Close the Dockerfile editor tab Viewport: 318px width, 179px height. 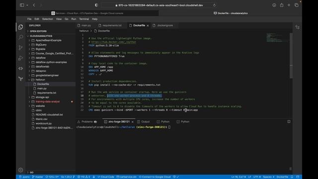(x=148, y=25)
